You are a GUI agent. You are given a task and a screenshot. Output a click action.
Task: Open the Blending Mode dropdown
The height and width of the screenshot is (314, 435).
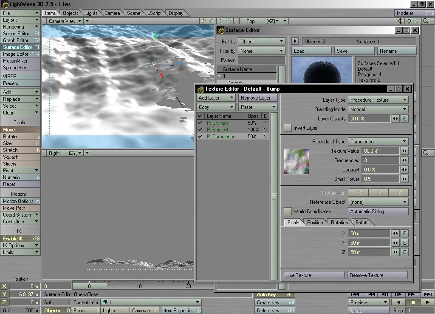[x=378, y=109]
